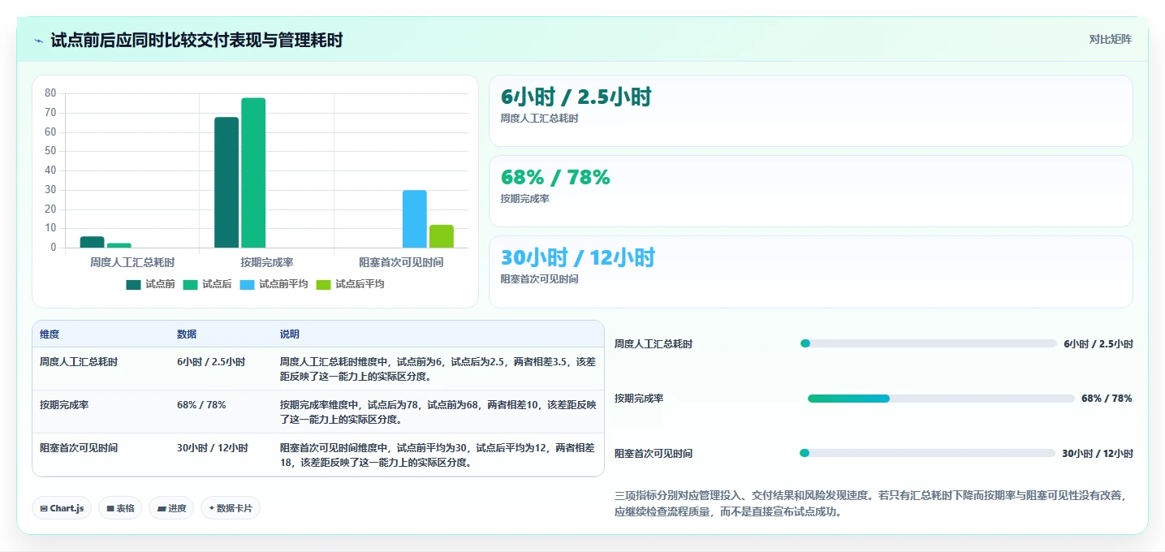This screenshot has width=1165, height=552.
Task: Click the 进度 tag
Action: (171, 508)
